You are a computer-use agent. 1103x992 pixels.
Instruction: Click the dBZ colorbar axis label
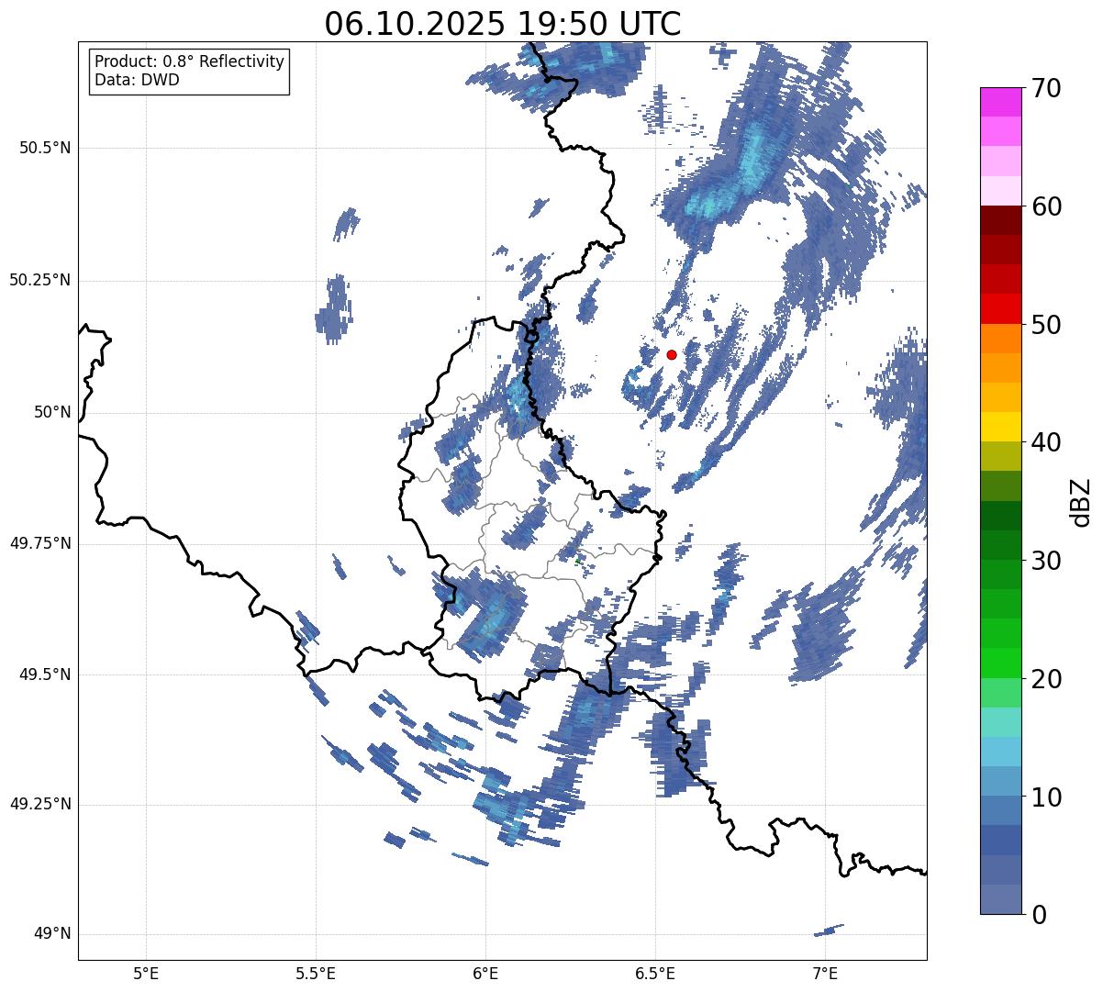pos(1081,501)
